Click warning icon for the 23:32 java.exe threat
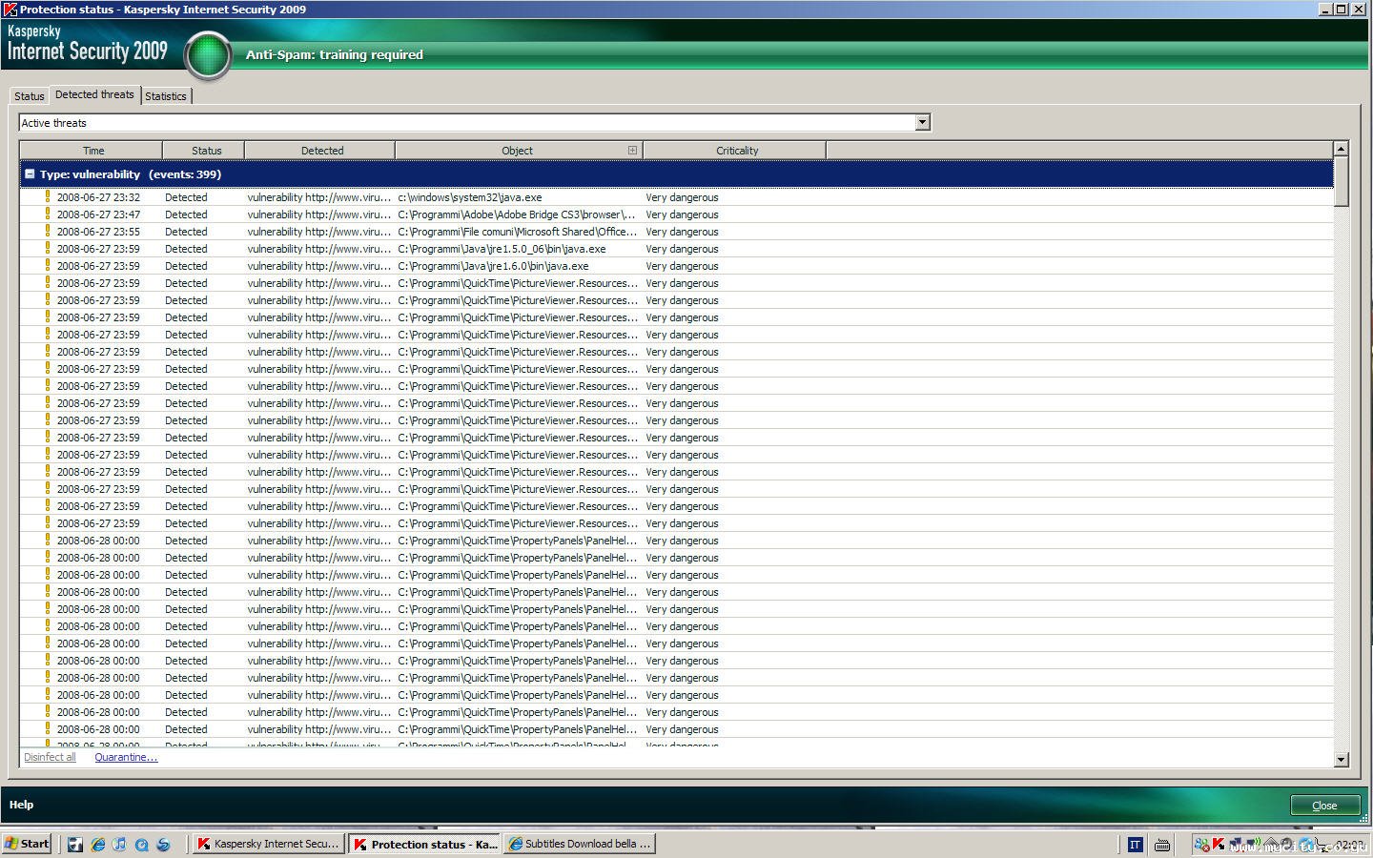This screenshot has width=1373, height=858. click(48, 197)
